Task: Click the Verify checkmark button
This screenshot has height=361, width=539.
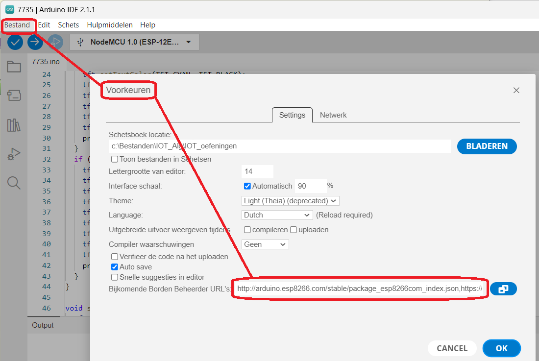Action: pos(15,42)
